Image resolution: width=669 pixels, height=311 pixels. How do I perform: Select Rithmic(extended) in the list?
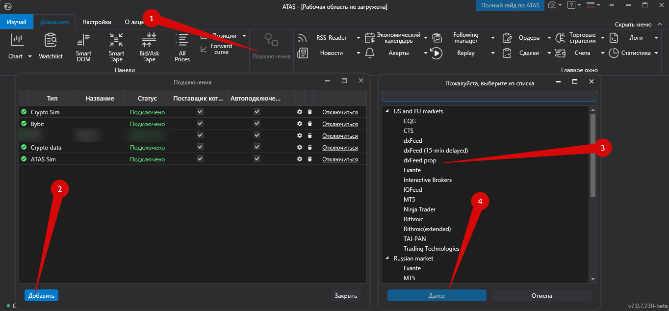tap(427, 229)
